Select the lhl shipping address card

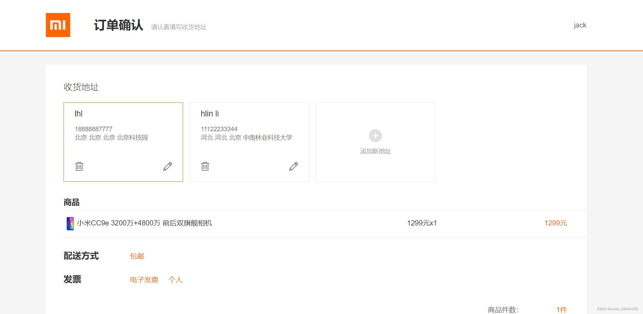(x=123, y=142)
